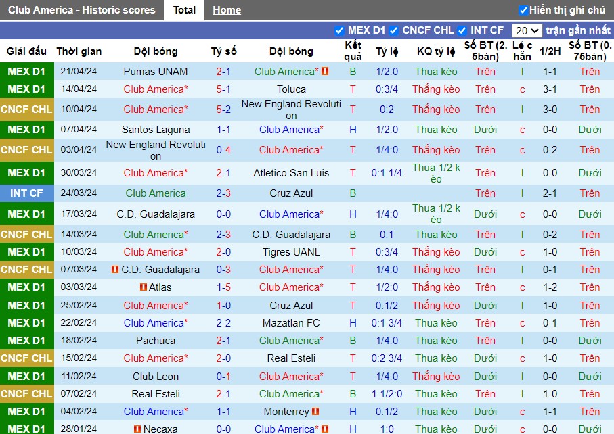Click half-time score 3-0 on 10/04/24

click(550, 110)
